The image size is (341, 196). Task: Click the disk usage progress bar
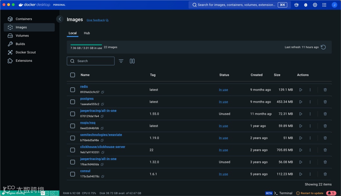[86, 45]
